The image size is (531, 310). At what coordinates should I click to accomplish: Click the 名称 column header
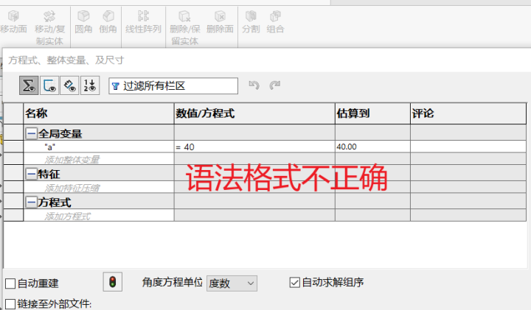click(99, 113)
